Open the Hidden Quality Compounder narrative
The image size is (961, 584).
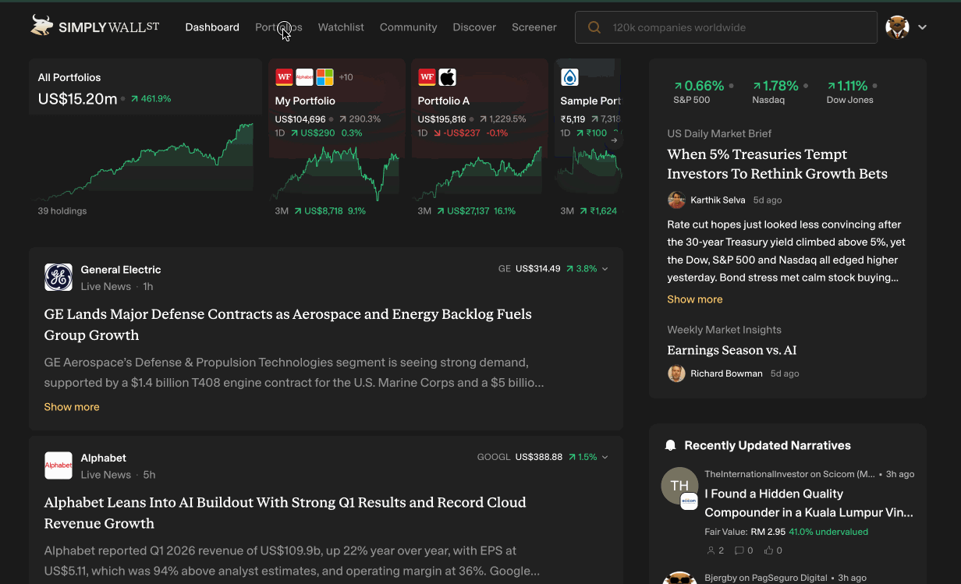pos(809,503)
